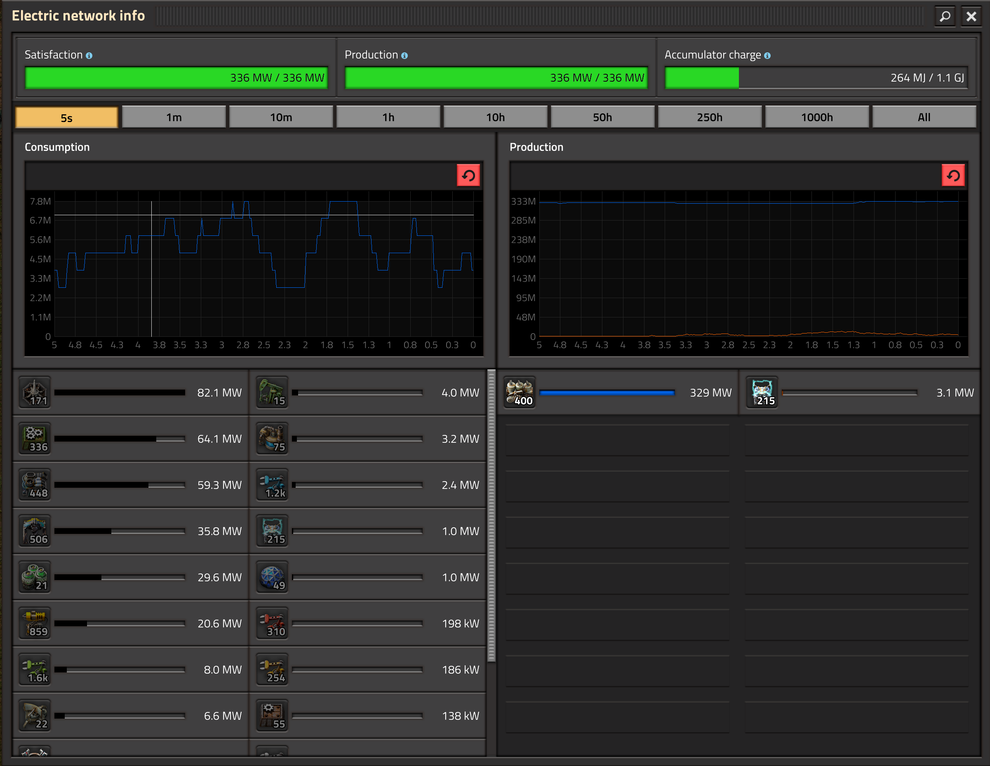
Task: Click the 186 kW value
Action: pos(461,670)
